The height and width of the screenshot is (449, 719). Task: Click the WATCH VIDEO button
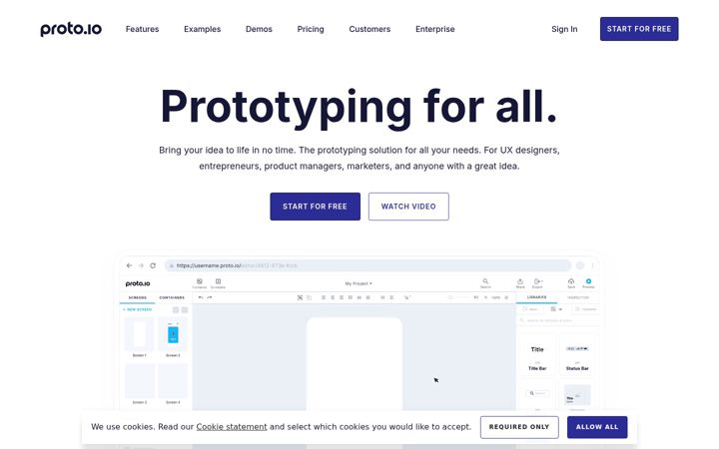pyautogui.click(x=408, y=207)
